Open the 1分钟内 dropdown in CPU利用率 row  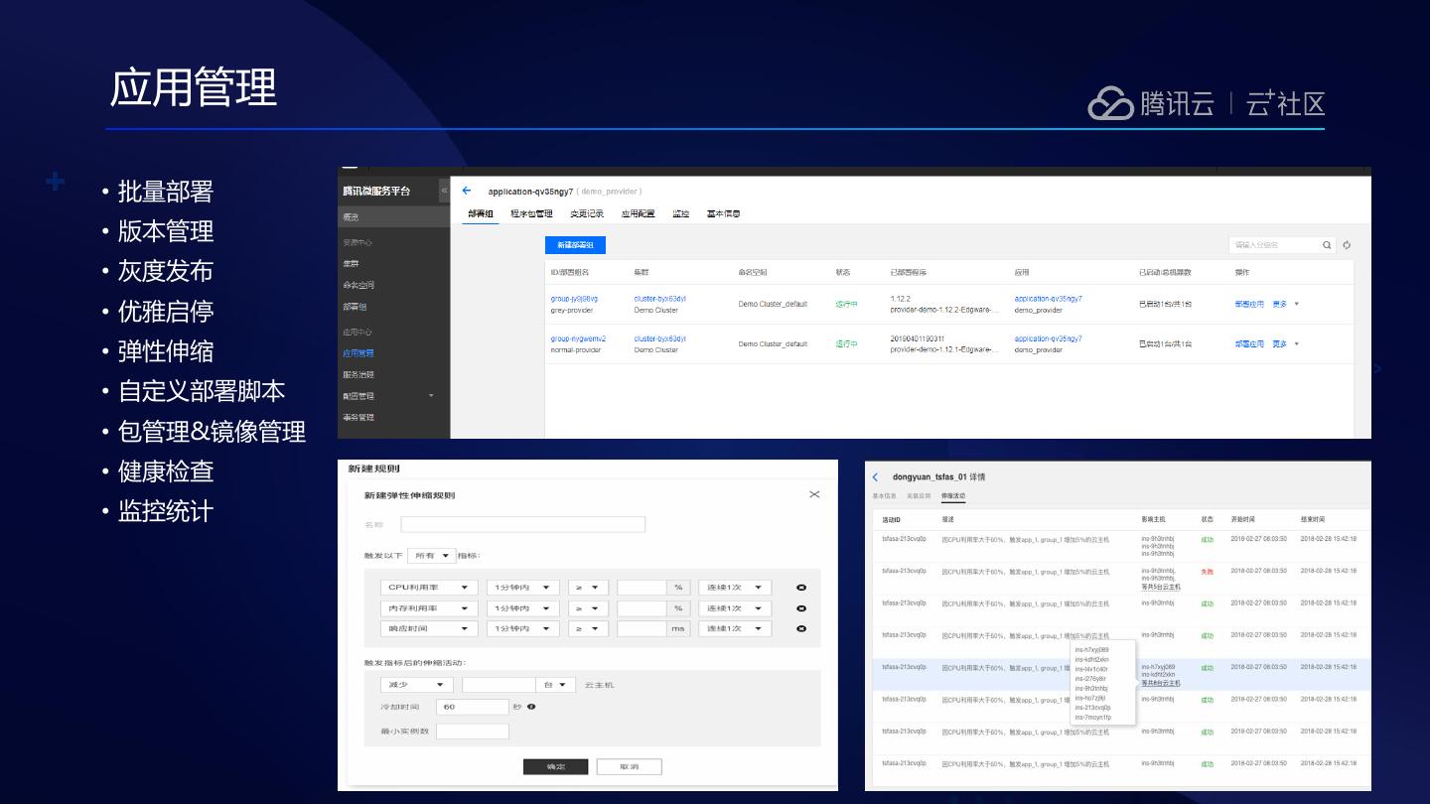tap(523, 588)
